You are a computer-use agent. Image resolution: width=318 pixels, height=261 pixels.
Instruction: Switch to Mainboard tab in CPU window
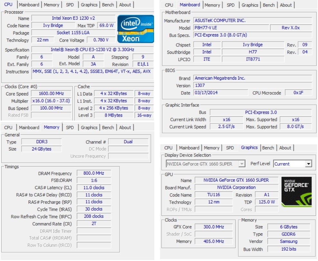coord(29,5)
